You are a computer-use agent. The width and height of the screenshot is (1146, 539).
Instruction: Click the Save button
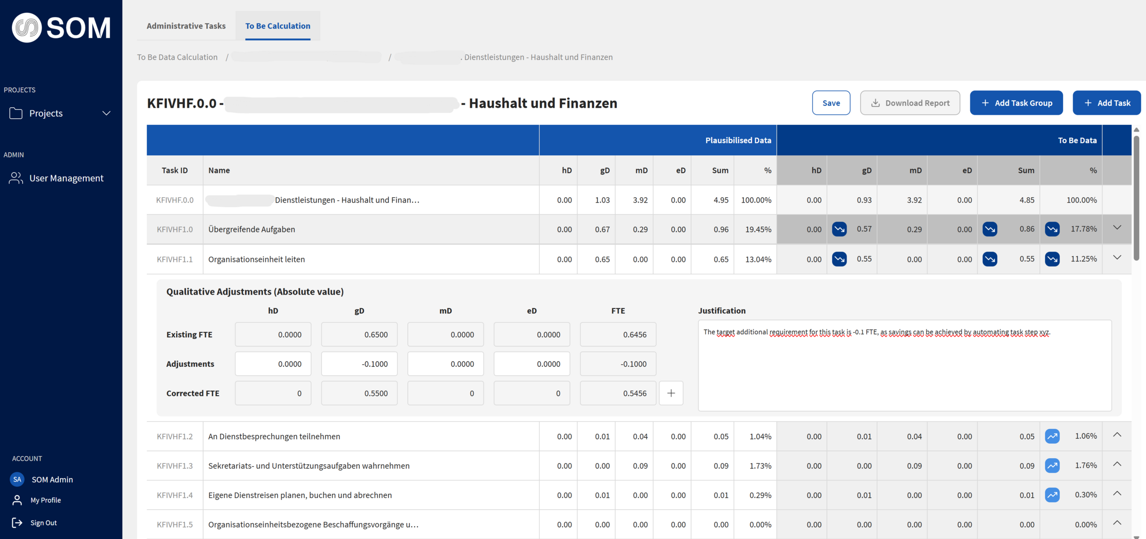coord(831,103)
